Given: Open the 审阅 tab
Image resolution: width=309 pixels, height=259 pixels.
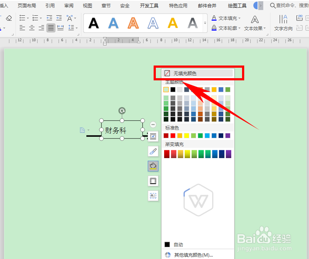Looking at the screenshot, I should pyautogui.click(x=69, y=6).
